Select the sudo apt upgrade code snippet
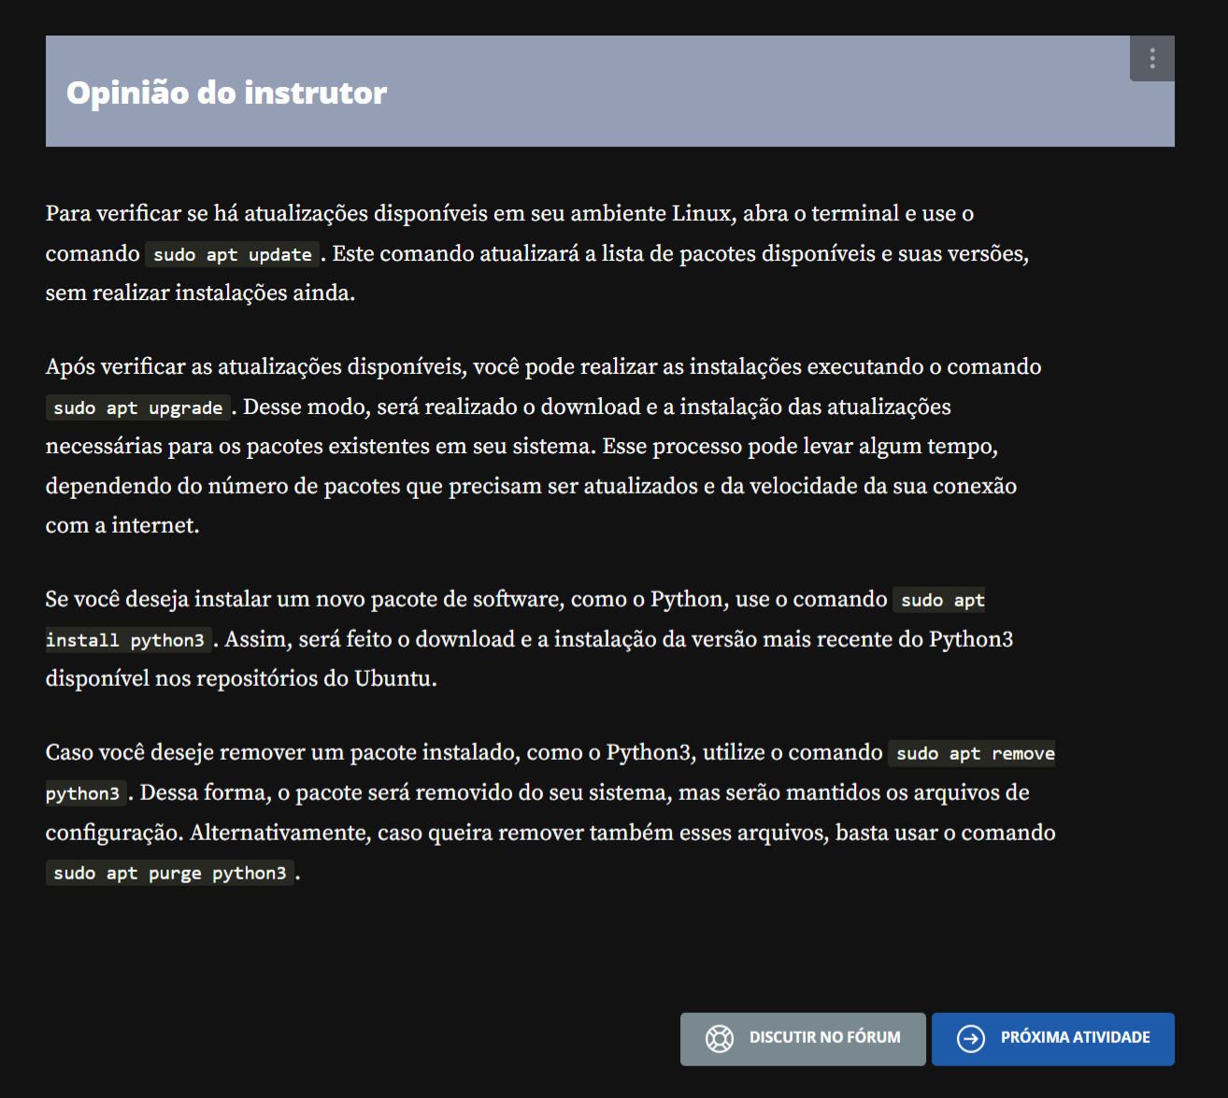 [x=136, y=407]
